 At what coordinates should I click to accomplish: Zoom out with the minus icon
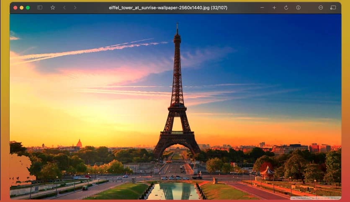click(262, 8)
